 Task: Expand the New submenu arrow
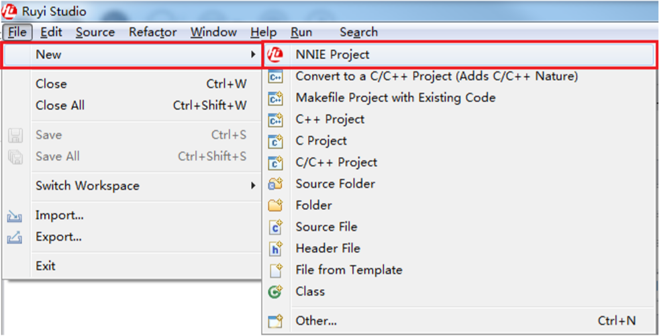tap(253, 55)
